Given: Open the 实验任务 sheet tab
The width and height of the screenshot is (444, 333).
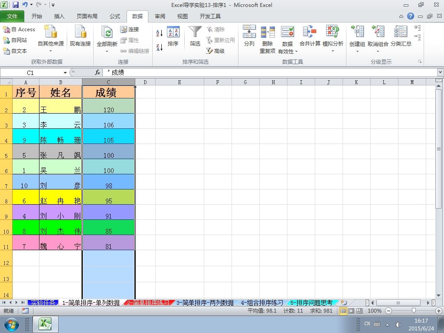Looking at the screenshot, I should coord(43,303).
